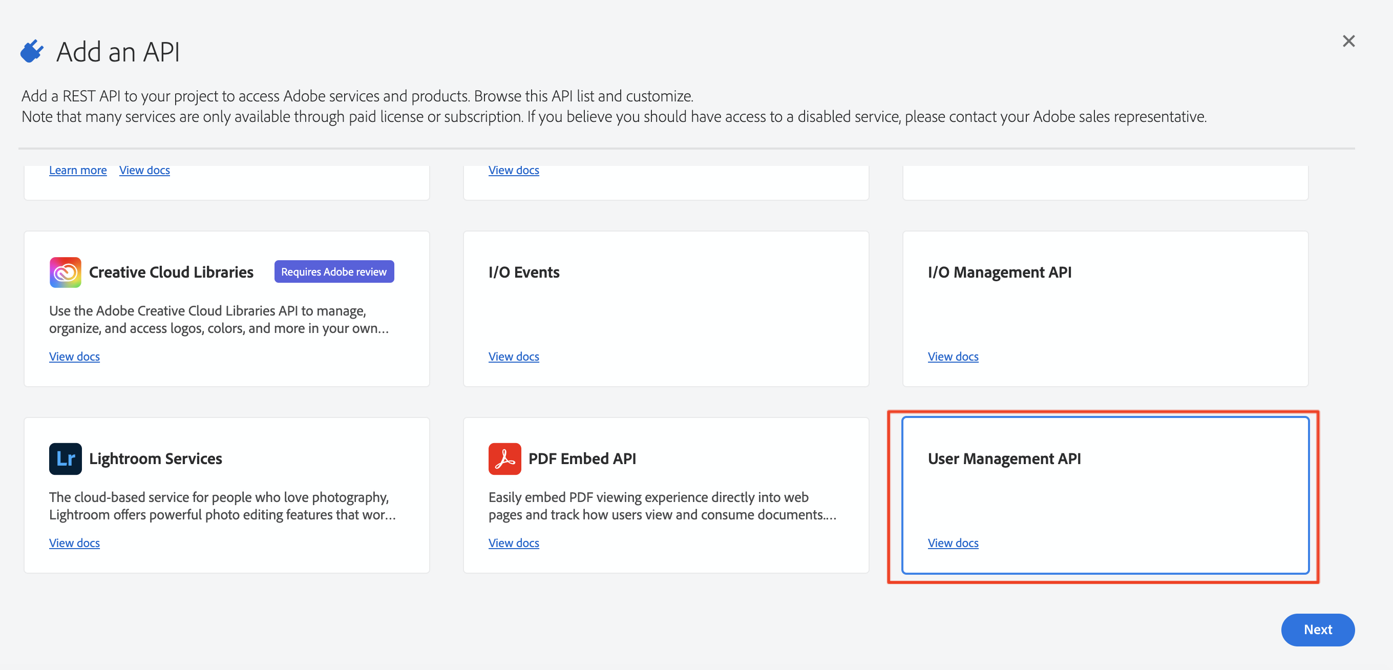Click the Creative Cloud Libraries description text
The width and height of the screenshot is (1393, 670).
(x=219, y=319)
